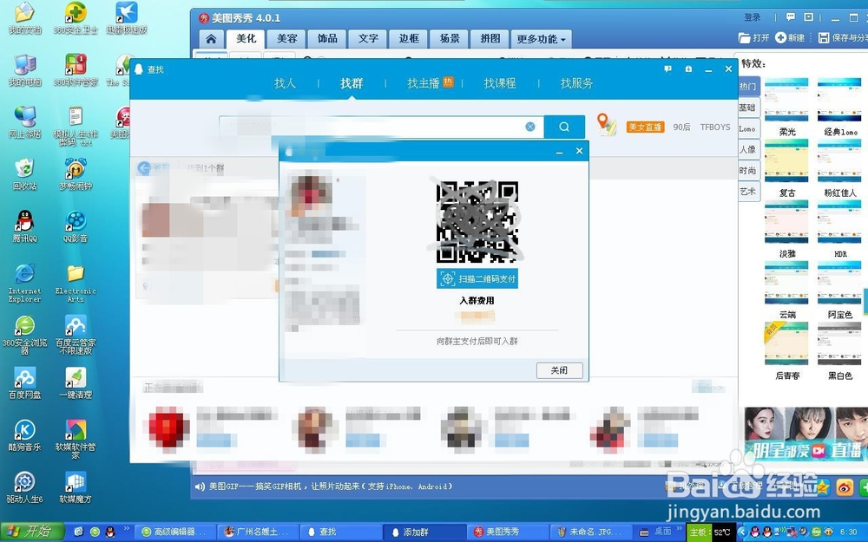This screenshot has width=868, height=542.
Task: Open 拼图 tab in 美图秀秀
Action: point(490,39)
